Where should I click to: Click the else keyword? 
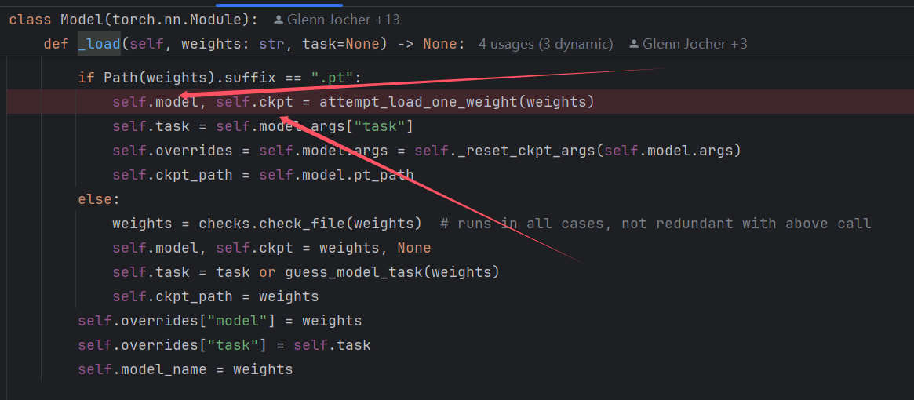(95, 199)
